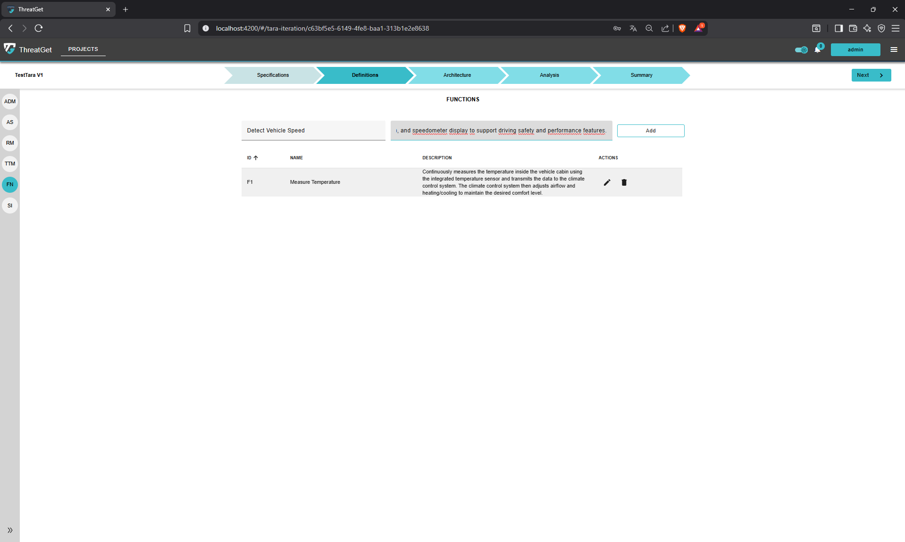Image resolution: width=905 pixels, height=542 pixels.
Task: Toggle the dark/light theme switch
Action: [801, 49]
